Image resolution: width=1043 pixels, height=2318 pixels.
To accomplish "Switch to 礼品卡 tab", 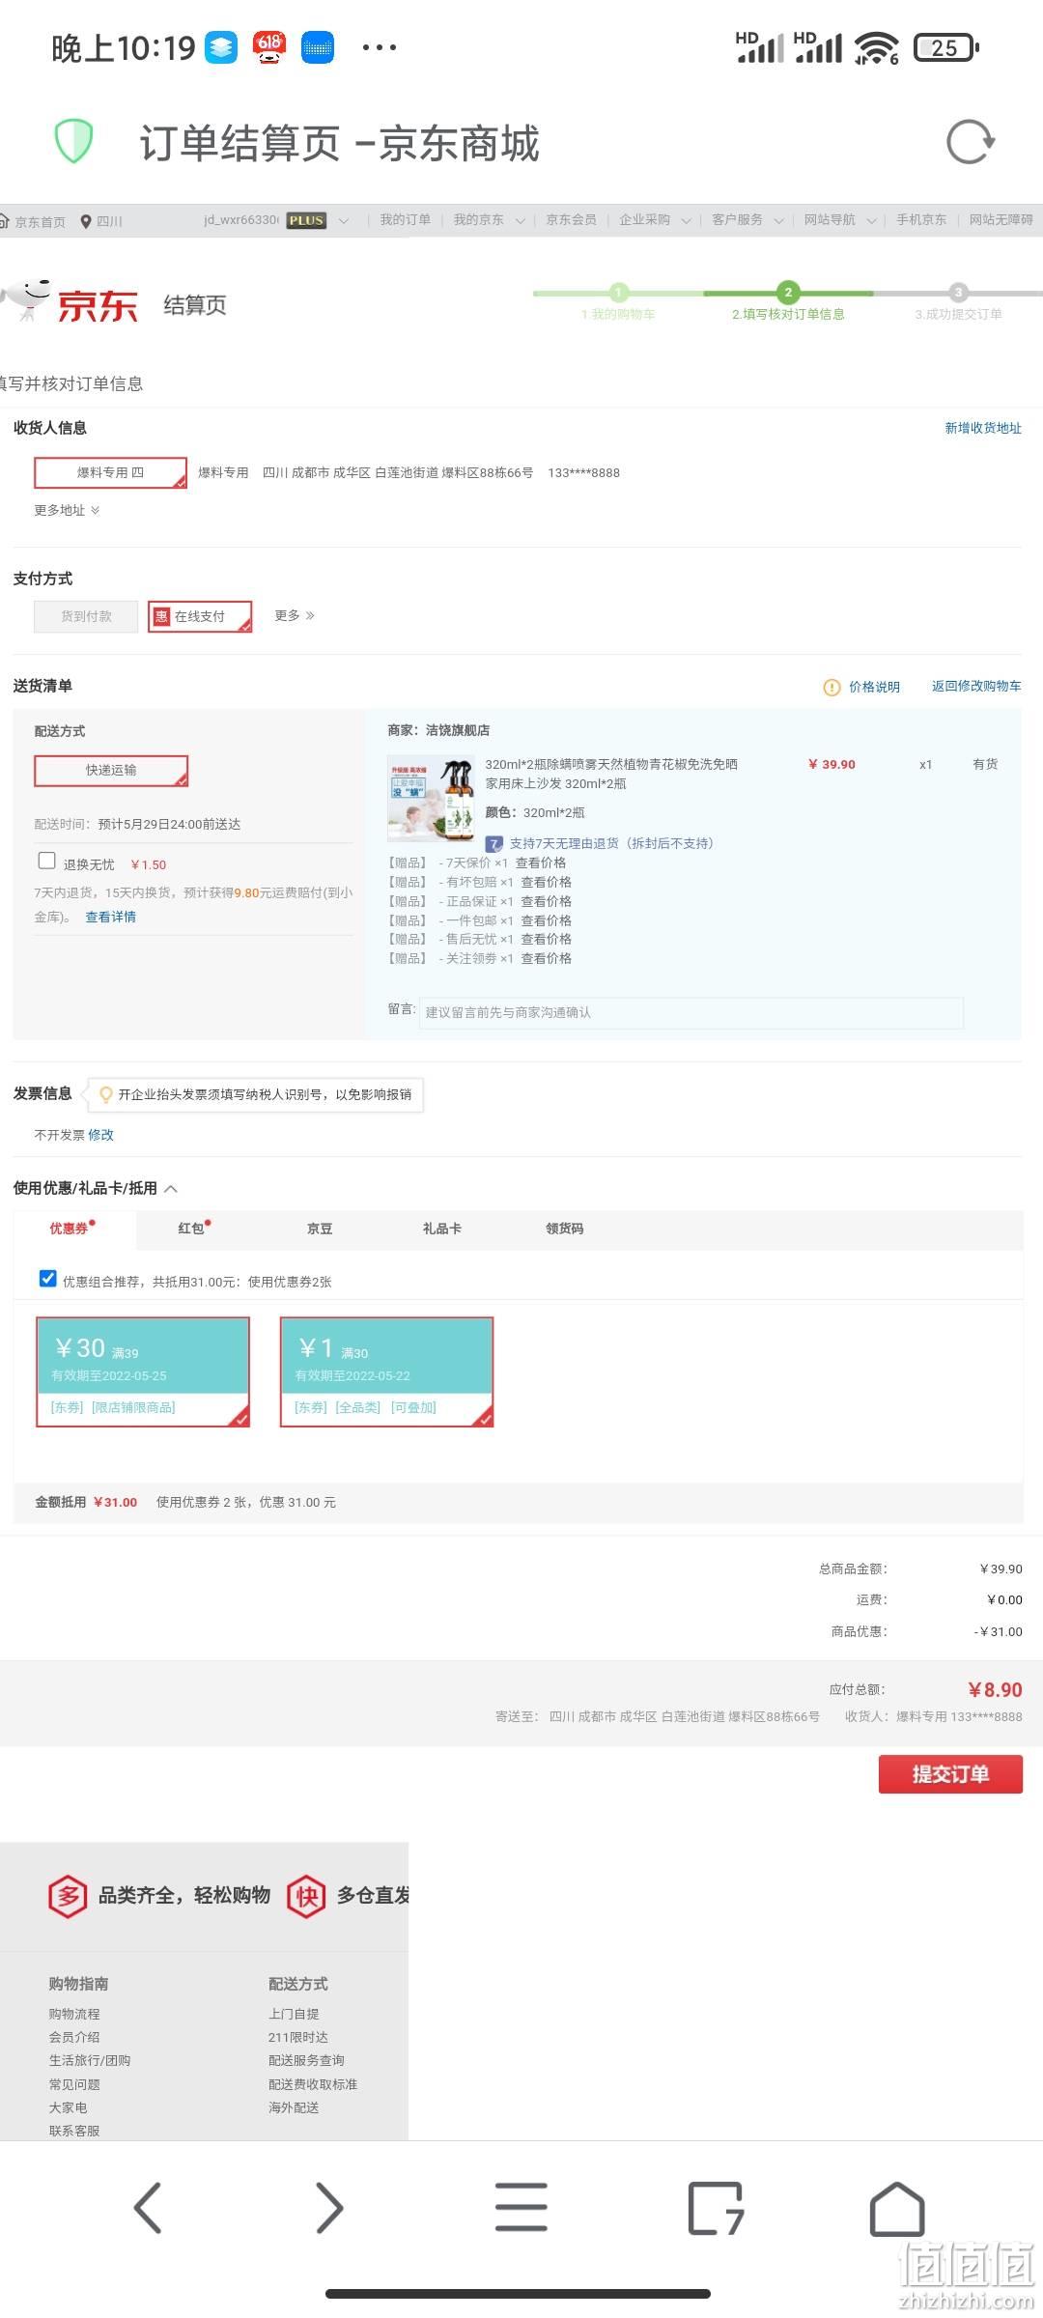I will (441, 1229).
